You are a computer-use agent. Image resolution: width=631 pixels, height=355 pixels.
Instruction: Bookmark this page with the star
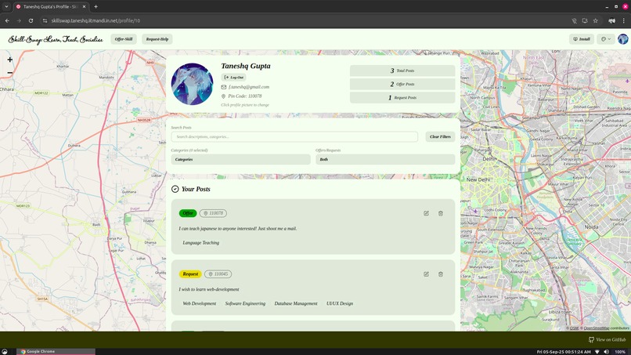pyautogui.click(x=595, y=20)
